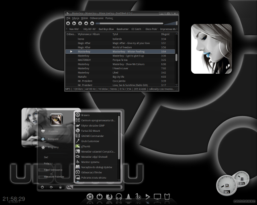
Task: Launch GNOME Commander
Action: pyautogui.click(x=97, y=136)
